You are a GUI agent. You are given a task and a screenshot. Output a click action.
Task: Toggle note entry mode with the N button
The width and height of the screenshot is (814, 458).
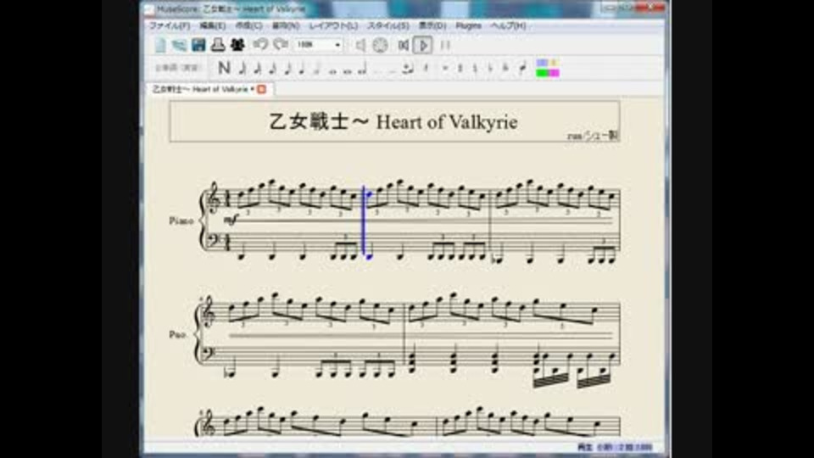click(x=224, y=68)
